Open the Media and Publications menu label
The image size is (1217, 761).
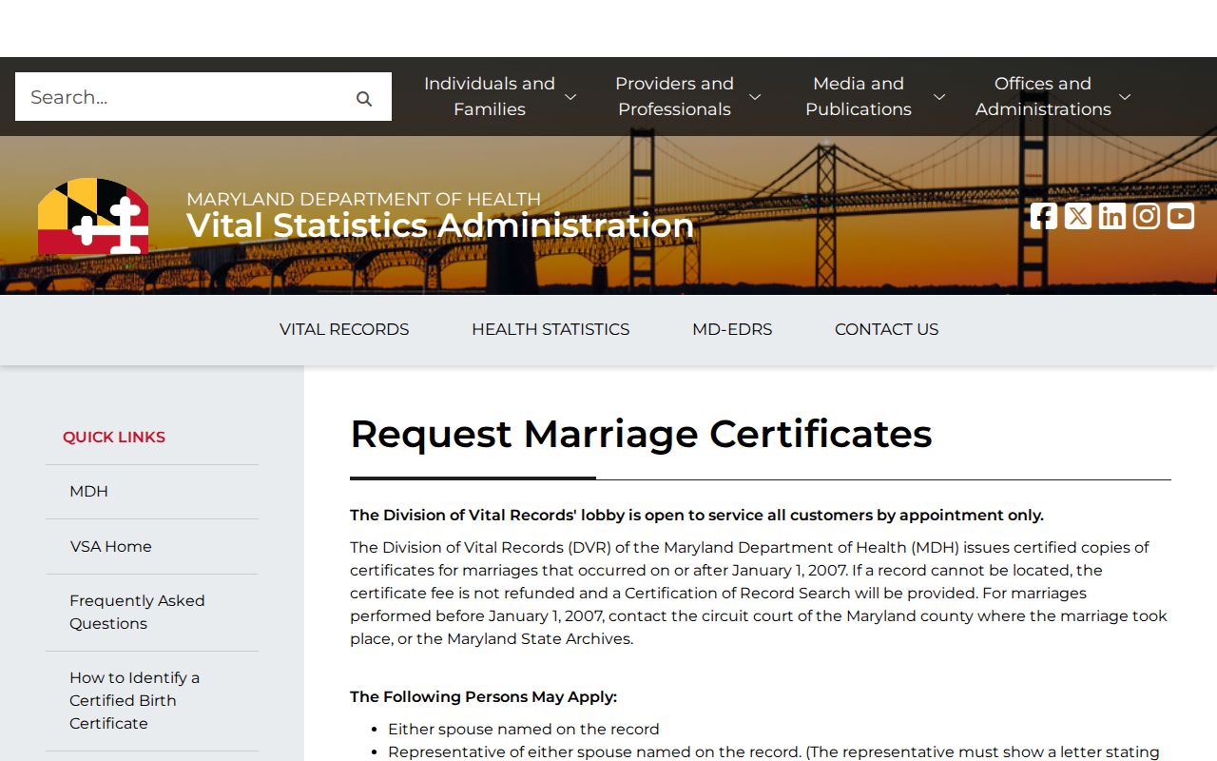[x=859, y=96]
